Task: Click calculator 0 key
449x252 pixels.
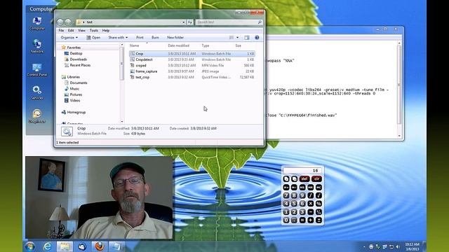Action: point(286,220)
